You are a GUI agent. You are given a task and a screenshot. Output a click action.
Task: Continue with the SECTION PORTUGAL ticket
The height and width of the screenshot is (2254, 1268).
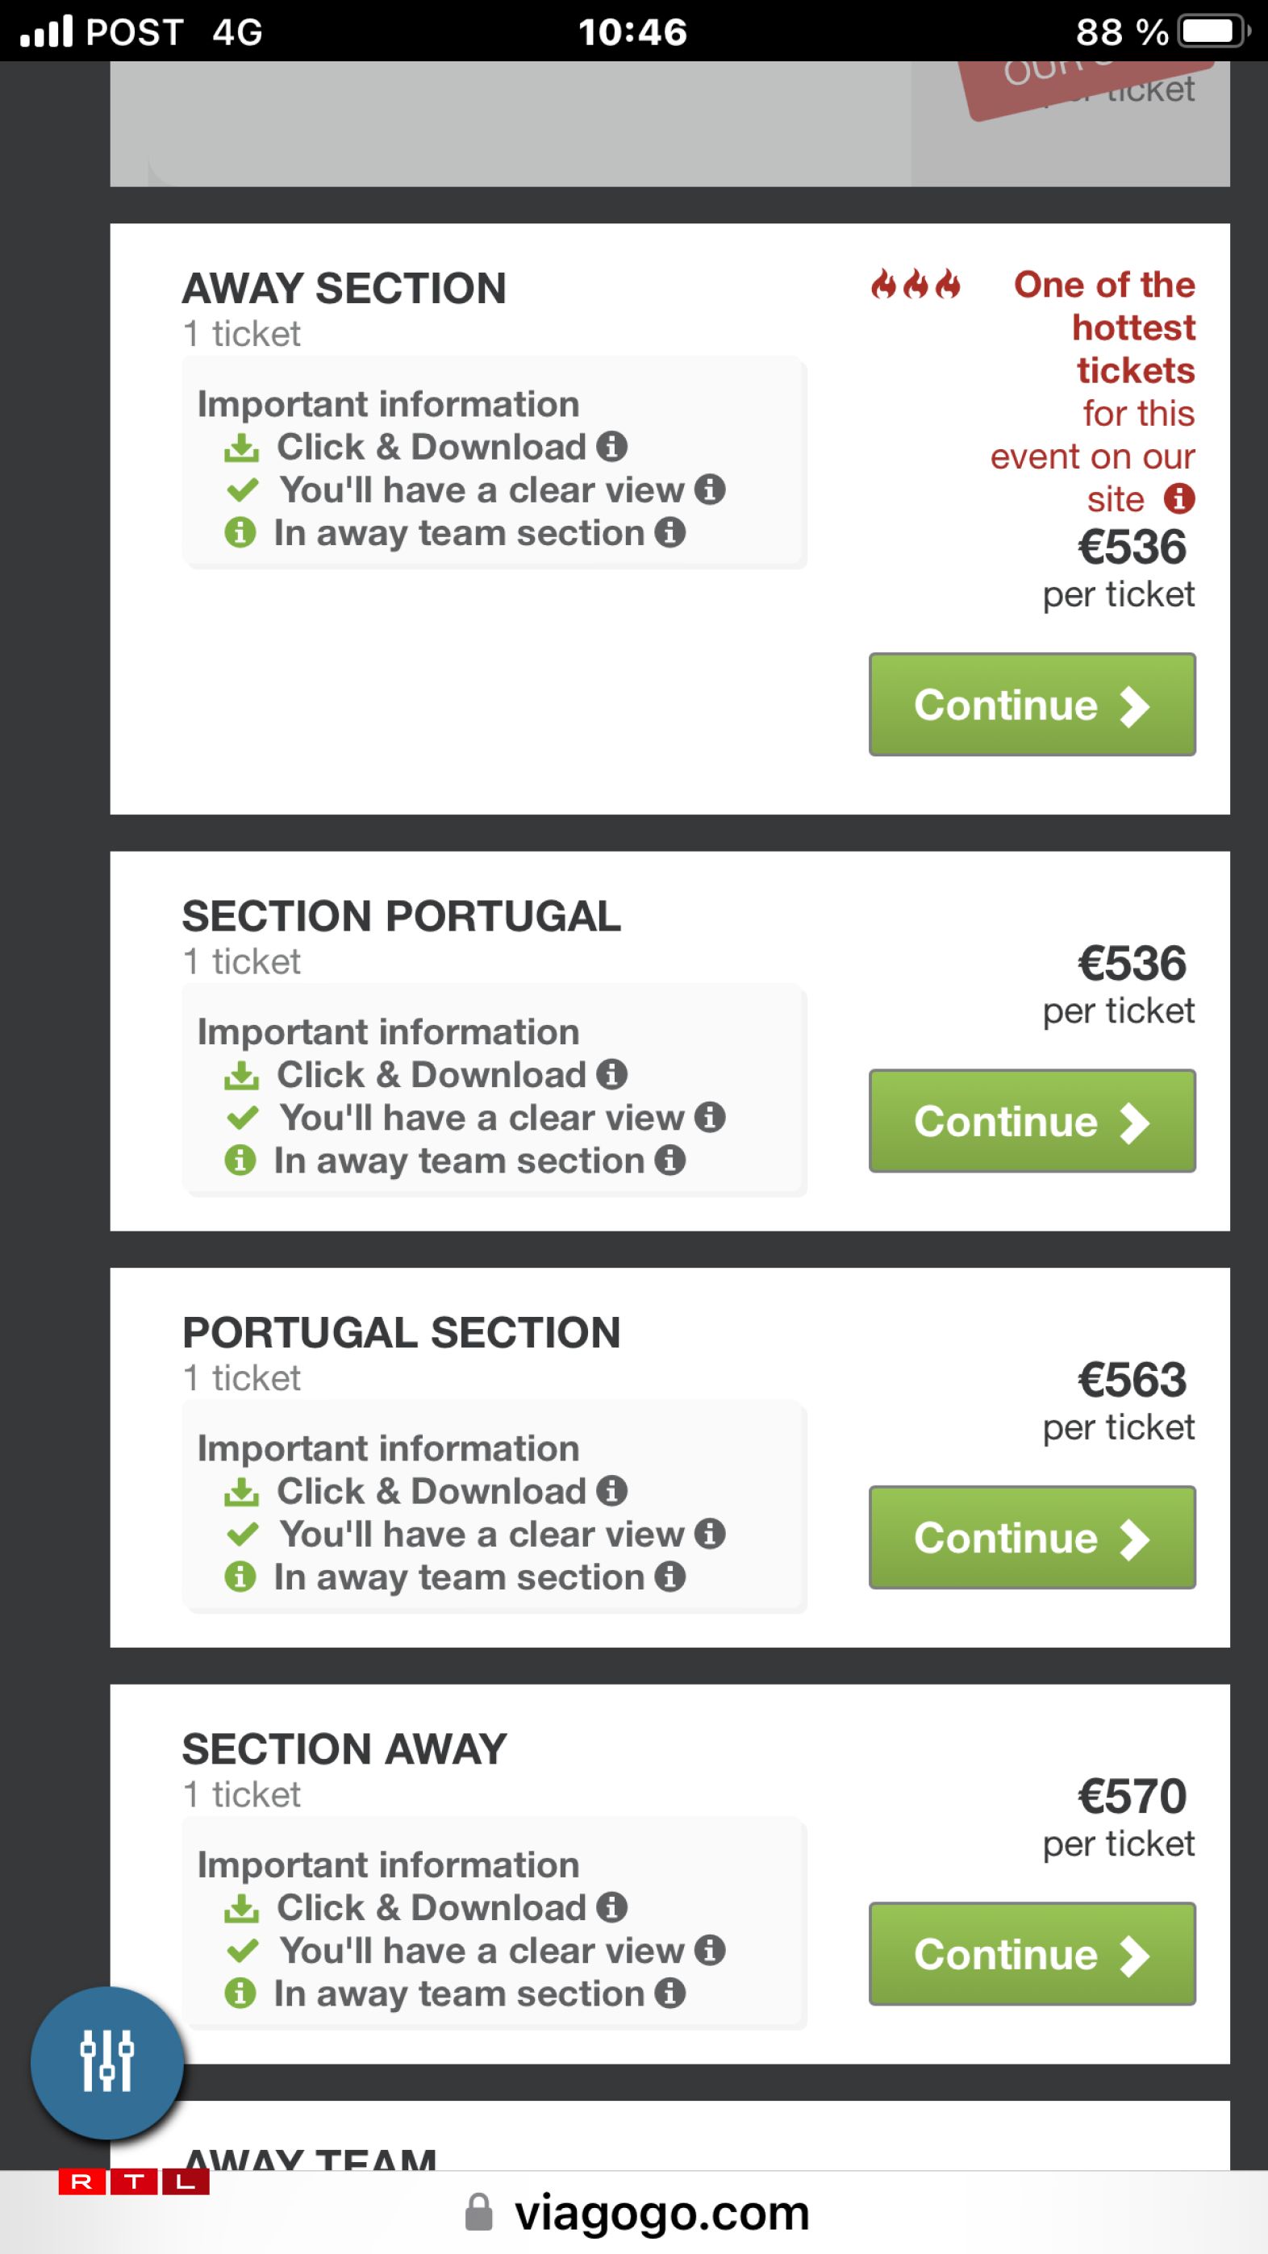pyautogui.click(x=1032, y=1121)
